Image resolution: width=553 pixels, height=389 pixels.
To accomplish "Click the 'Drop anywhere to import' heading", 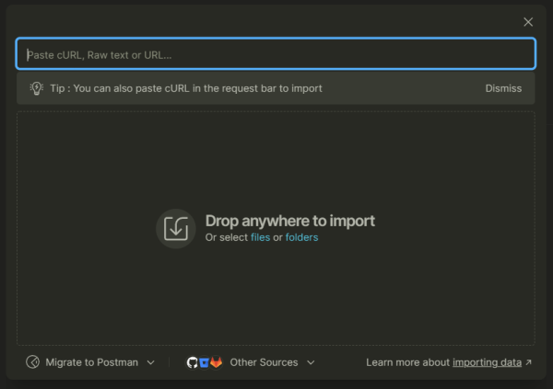I will click(289, 221).
